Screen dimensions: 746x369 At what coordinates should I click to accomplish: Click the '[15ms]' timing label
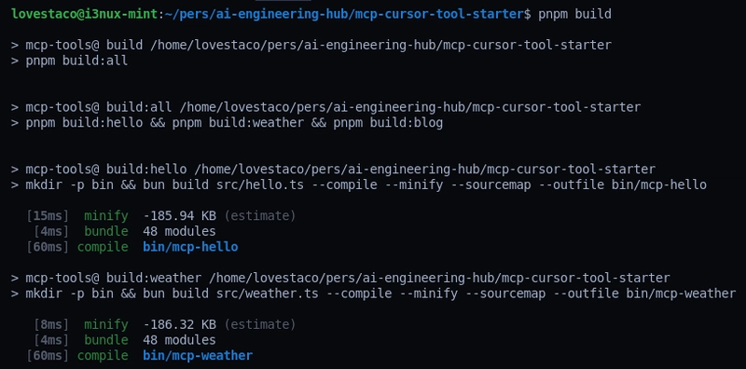coord(48,216)
